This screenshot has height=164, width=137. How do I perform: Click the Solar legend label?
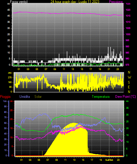(38, 97)
